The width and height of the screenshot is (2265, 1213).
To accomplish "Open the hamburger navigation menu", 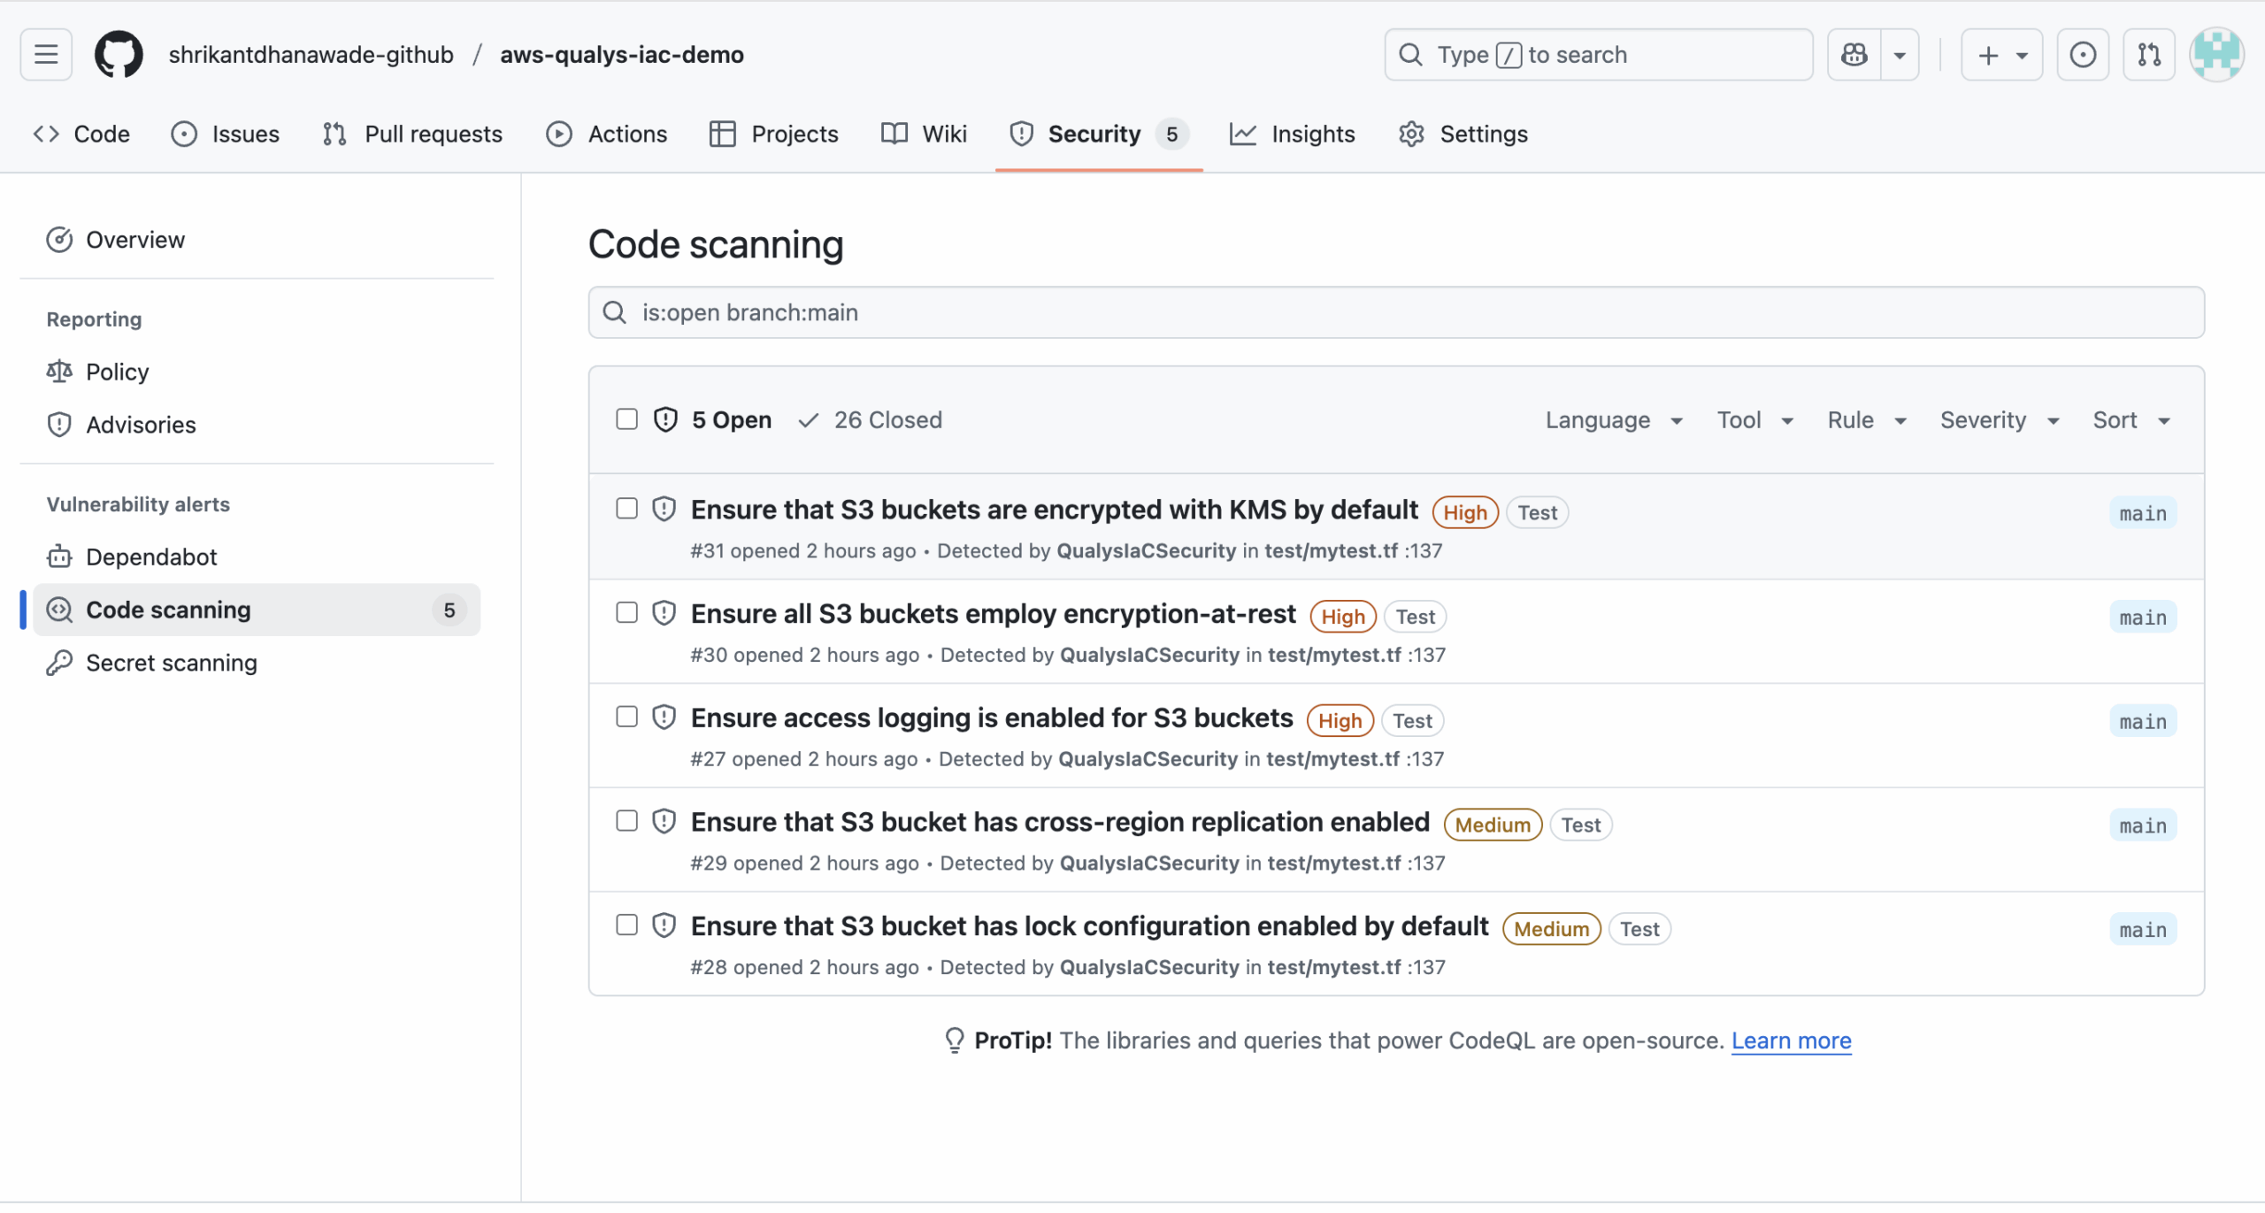I will tap(46, 55).
